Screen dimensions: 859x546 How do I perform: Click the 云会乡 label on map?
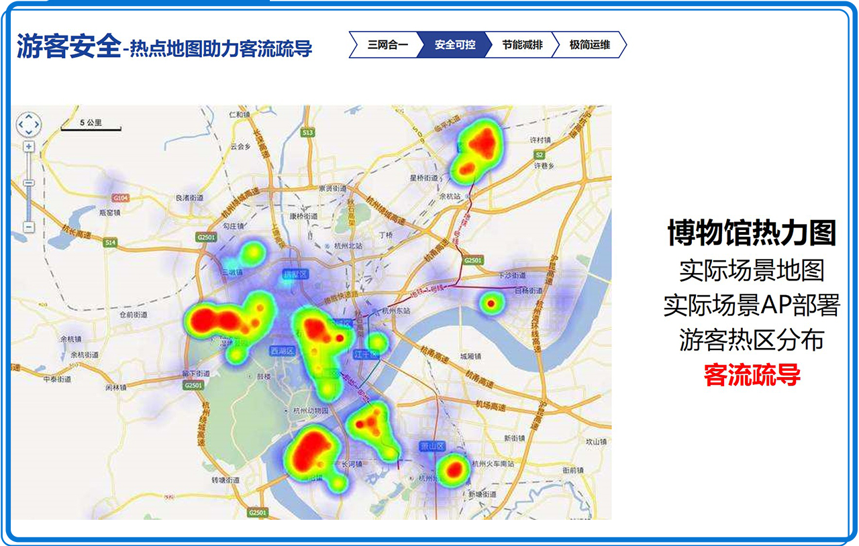pos(240,146)
